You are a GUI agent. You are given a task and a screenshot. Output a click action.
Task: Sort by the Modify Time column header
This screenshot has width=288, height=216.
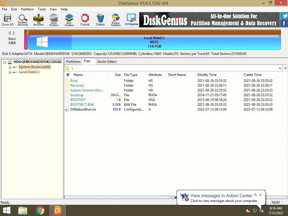coord(218,75)
